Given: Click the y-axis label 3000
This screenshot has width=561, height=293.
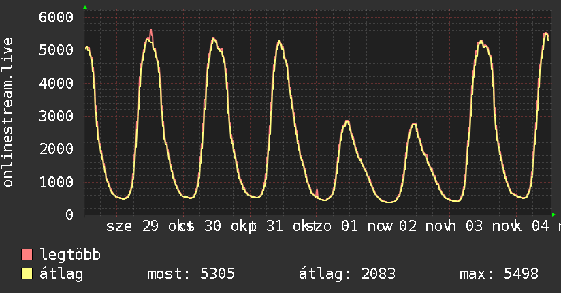Looking at the screenshot, I should (x=57, y=116).
